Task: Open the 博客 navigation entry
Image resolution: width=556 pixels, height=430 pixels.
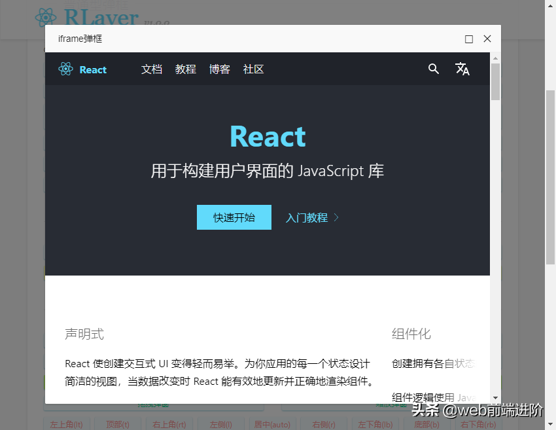Action: 220,69
